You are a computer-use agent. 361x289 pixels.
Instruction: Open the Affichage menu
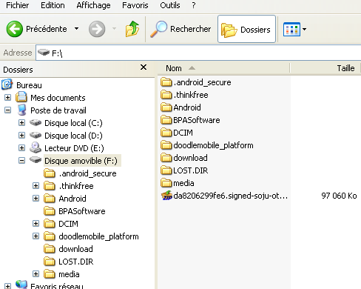point(93,5)
